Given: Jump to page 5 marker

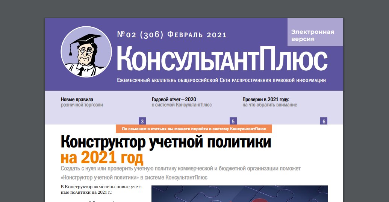Looking at the screenshot, I should [x=233, y=121].
